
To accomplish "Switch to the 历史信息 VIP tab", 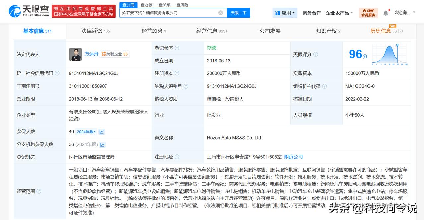I will [384, 31].
